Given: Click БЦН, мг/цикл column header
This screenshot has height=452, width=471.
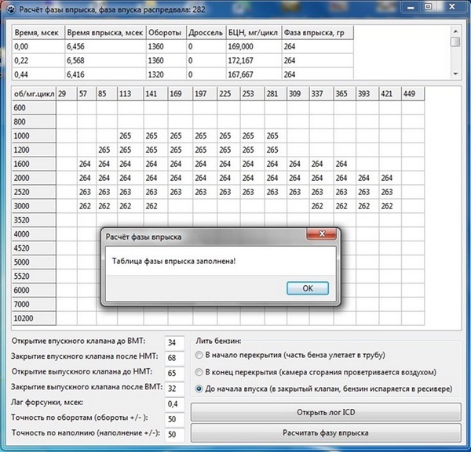Looking at the screenshot, I should 254,33.
